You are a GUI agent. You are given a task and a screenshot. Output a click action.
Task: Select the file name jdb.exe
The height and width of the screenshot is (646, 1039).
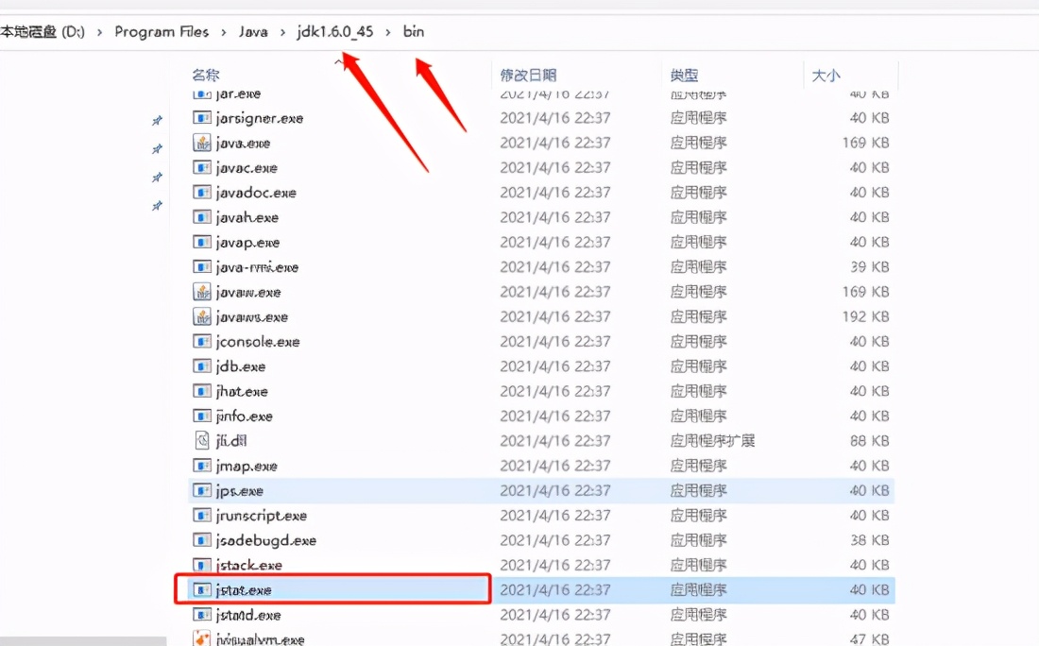[241, 367]
